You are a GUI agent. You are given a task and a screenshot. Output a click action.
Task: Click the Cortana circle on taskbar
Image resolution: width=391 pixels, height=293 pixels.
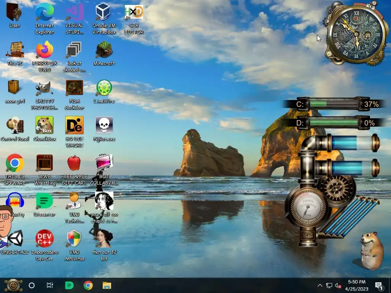[x=32, y=285]
